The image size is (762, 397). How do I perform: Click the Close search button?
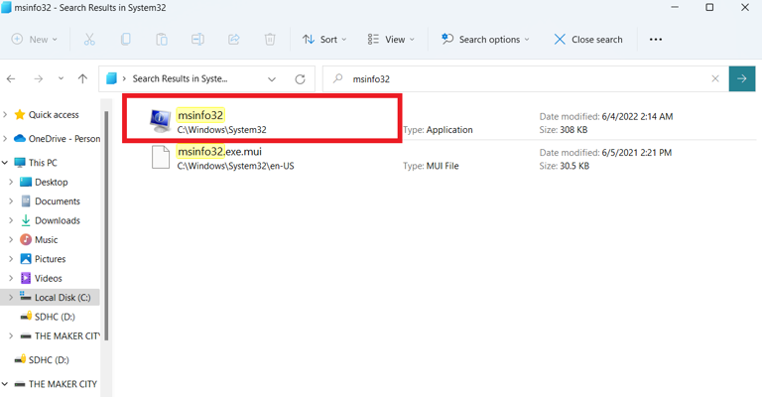(x=587, y=40)
